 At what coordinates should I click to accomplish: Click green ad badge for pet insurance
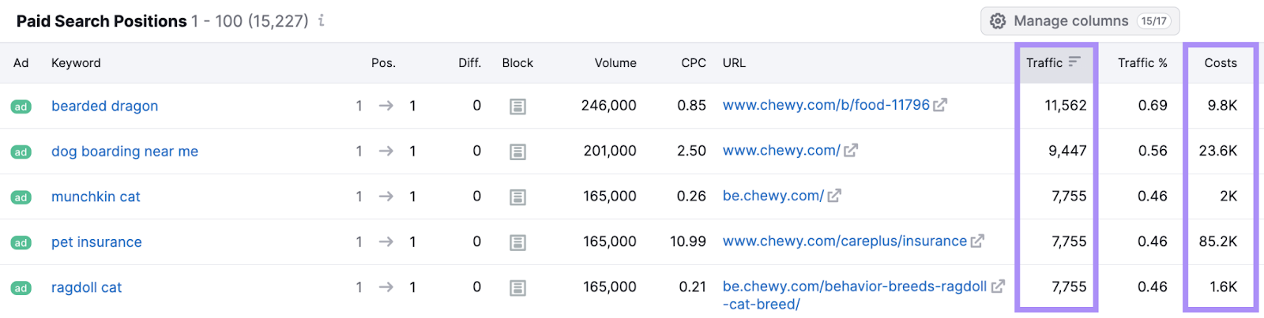[x=21, y=243]
